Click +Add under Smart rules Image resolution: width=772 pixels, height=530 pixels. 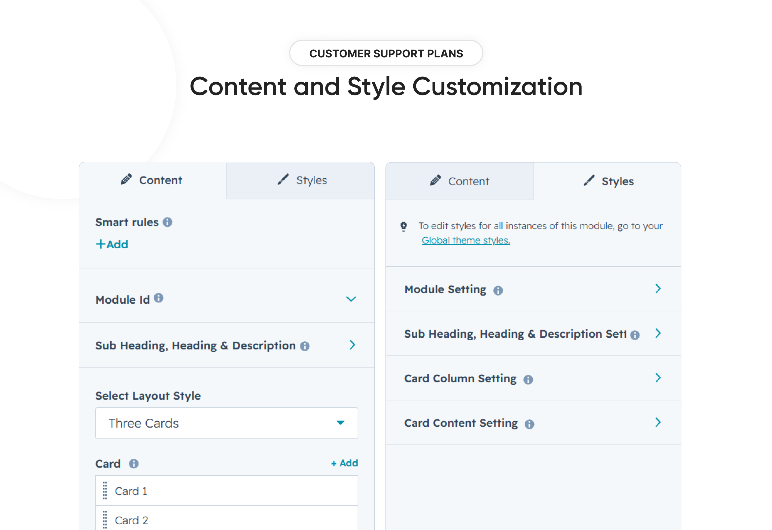pos(112,244)
